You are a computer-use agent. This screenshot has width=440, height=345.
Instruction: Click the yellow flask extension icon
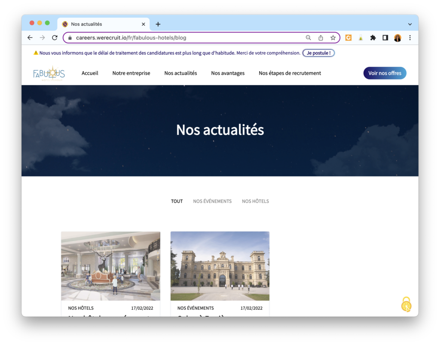[x=361, y=38]
